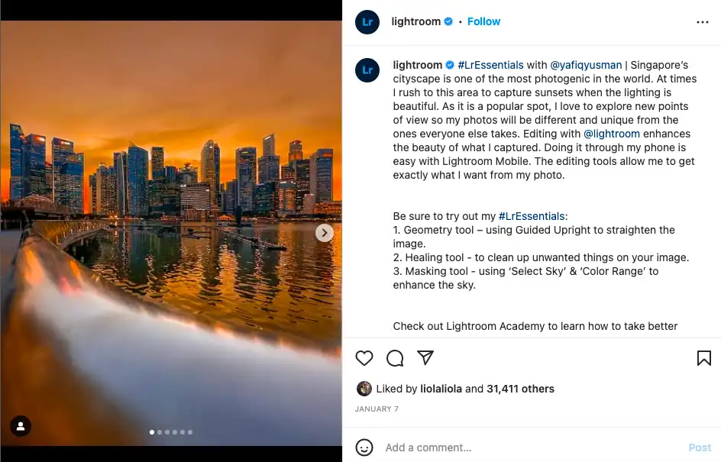721x462 pixels.
Task: Advance the carousel with the next arrow
Action: [x=324, y=233]
